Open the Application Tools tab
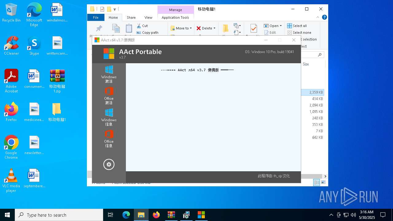 pos(175,17)
